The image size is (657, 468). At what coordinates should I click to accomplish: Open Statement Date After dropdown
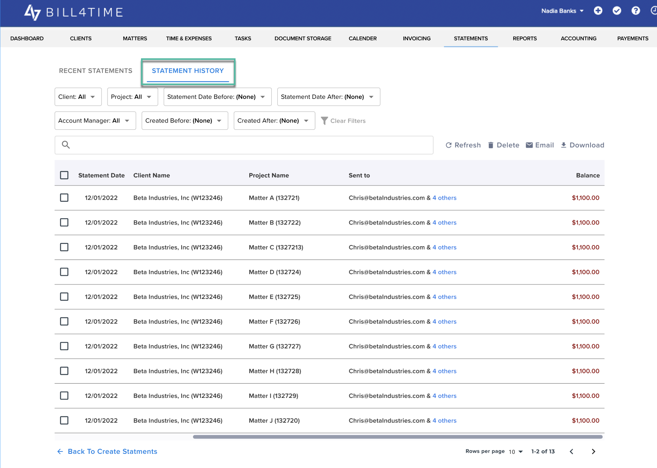[328, 97]
